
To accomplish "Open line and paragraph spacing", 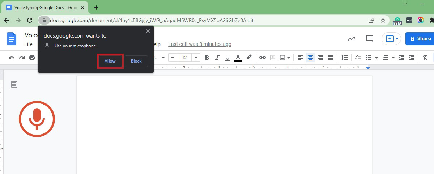I will point(345,58).
